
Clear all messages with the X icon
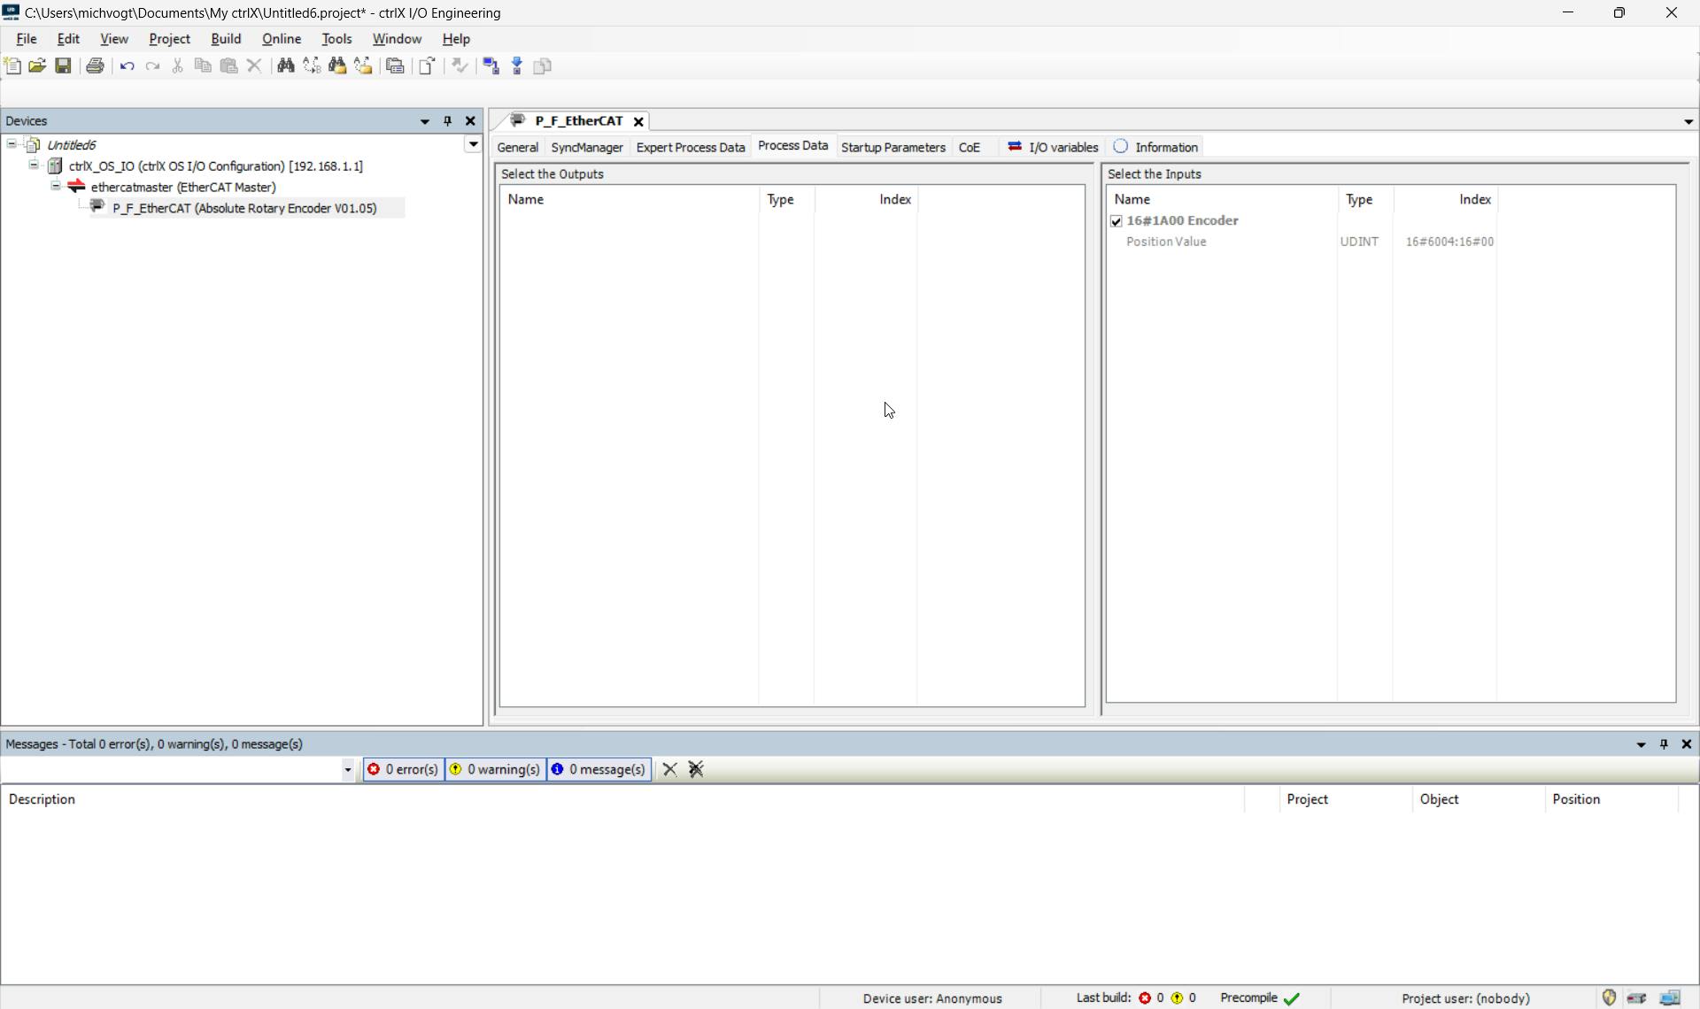click(x=670, y=770)
